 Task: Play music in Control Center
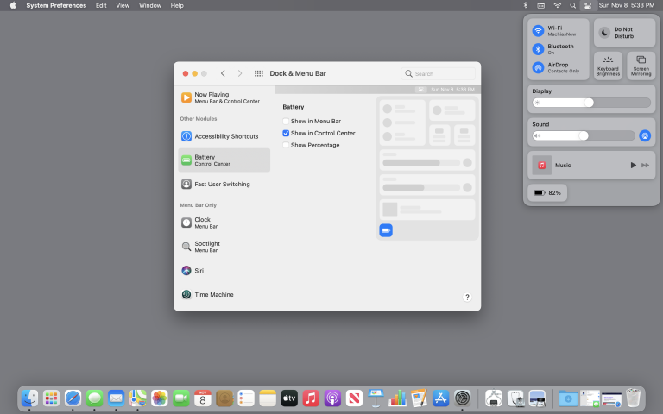coord(634,165)
